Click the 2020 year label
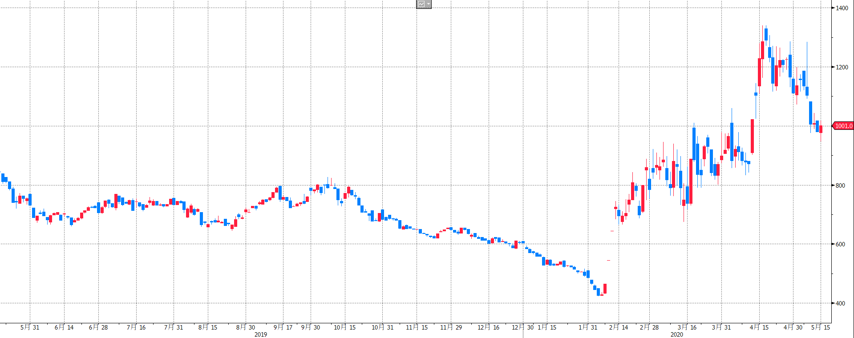 pyautogui.click(x=676, y=334)
